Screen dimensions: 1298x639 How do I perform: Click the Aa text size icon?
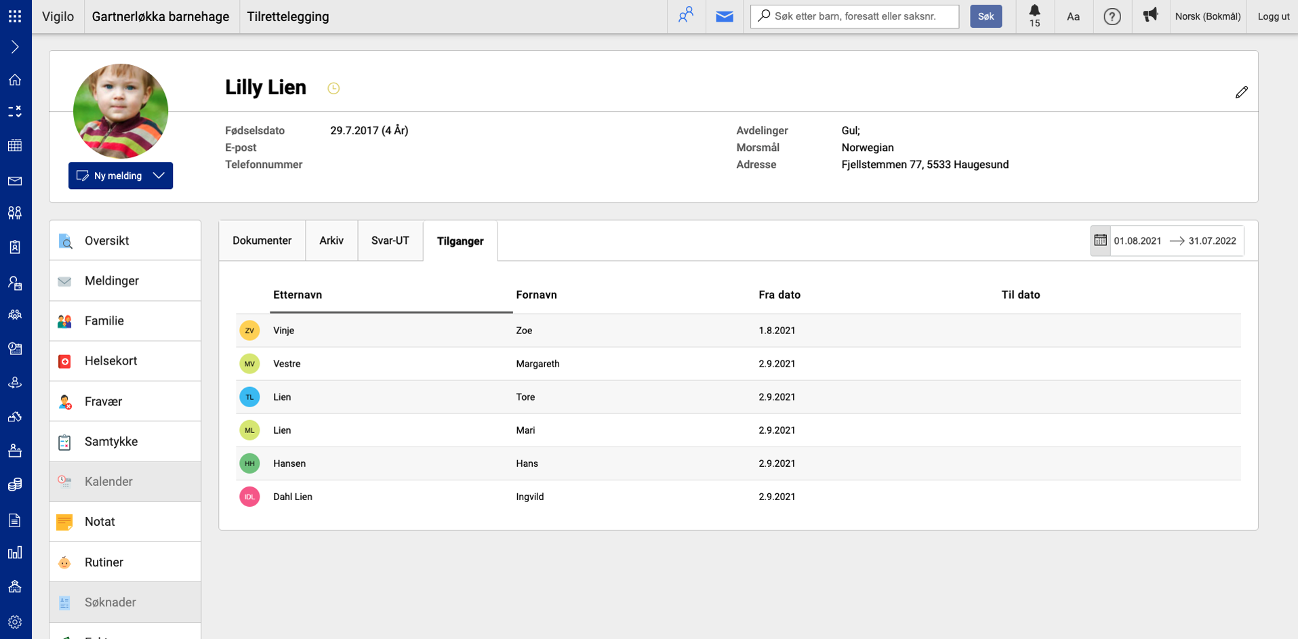coord(1073,16)
